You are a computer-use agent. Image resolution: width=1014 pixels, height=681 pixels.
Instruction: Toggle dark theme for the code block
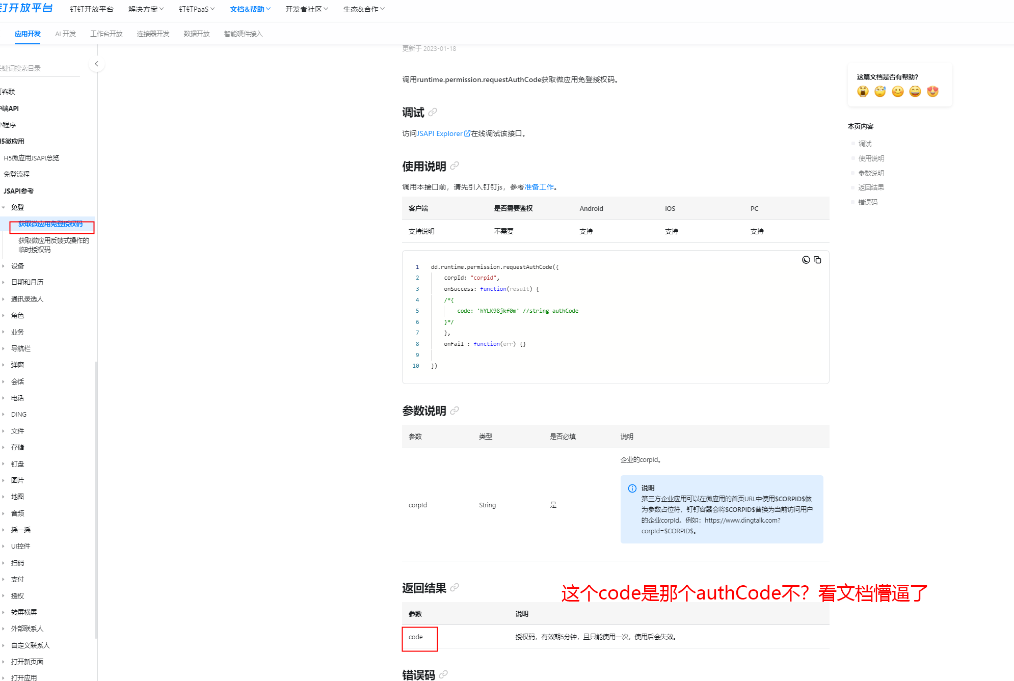click(806, 260)
